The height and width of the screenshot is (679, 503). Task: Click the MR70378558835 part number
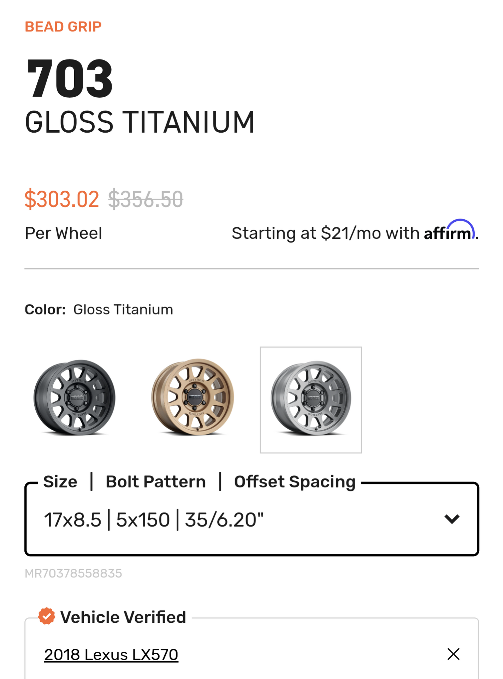pyautogui.click(x=73, y=573)
